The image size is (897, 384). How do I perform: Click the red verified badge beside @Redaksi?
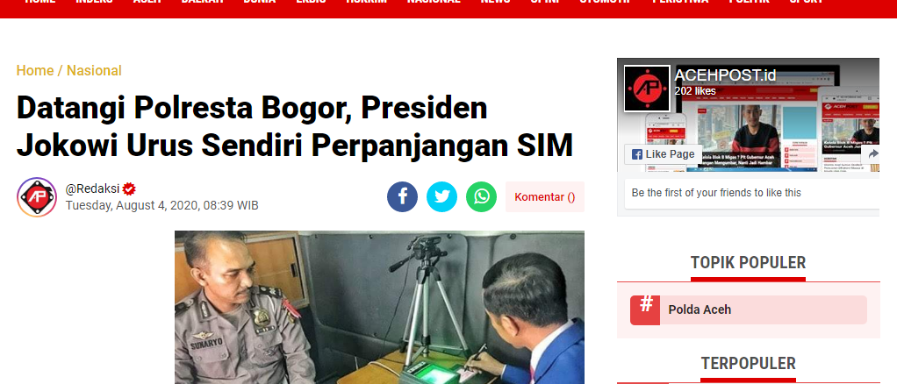[x=129, y=188]
